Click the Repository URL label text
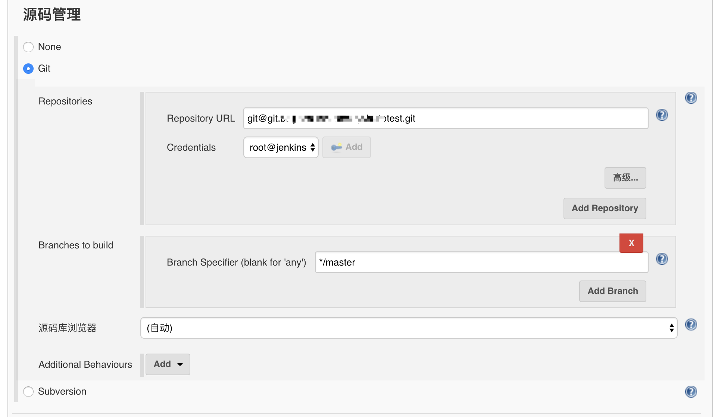The image size is (718, 417). pyautogui.click(x=201, y=118)
